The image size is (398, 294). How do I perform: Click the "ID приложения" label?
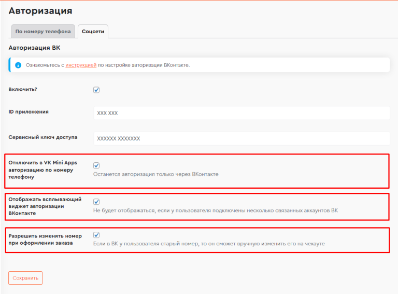click(29, 111)
